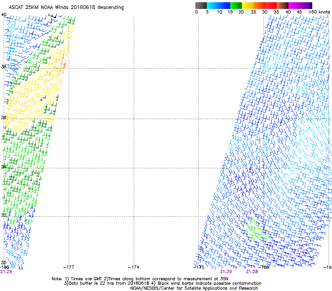
Task: Click the '-168' longitude axis label
Action: pos(264,267)
